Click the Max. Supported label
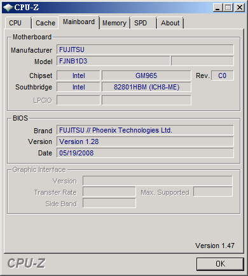This screenshot has height=276, width=248. click(x=165, y=192)
